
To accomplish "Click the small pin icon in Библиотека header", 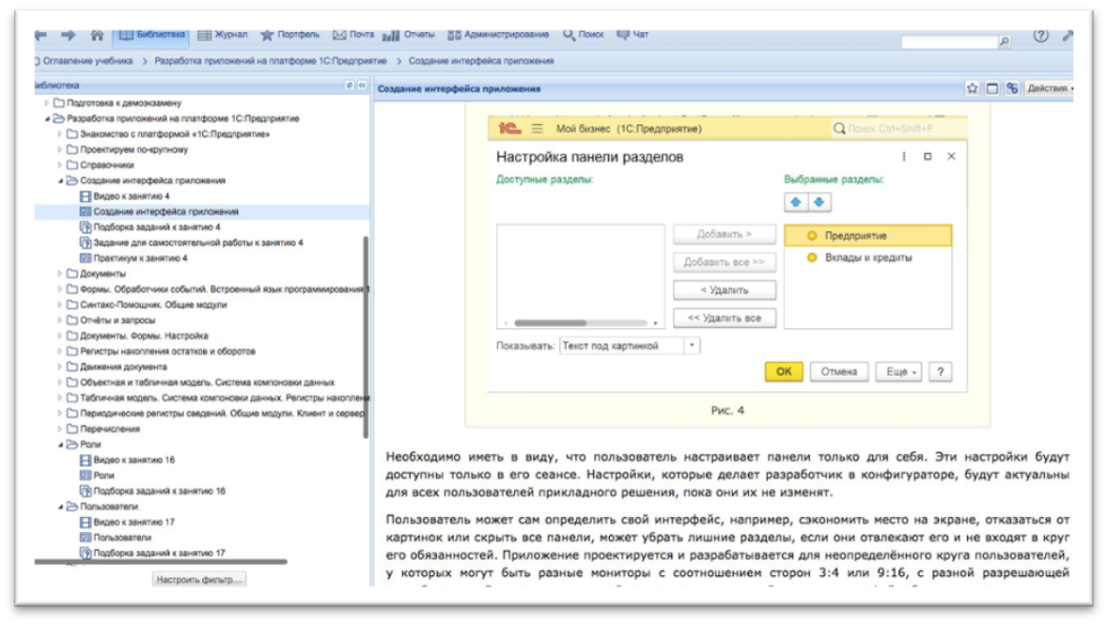I will pyautogui.click(x=349, y=85).
